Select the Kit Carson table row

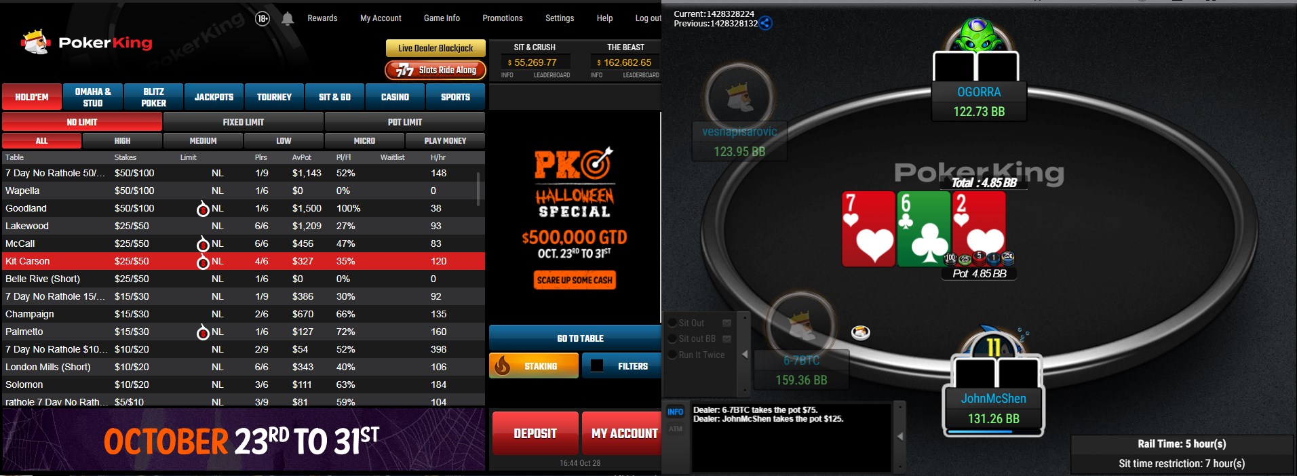click(x=244, y=261)
